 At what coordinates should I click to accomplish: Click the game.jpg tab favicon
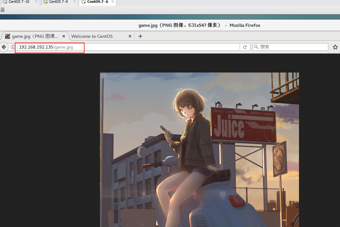[x=8, y=36]
